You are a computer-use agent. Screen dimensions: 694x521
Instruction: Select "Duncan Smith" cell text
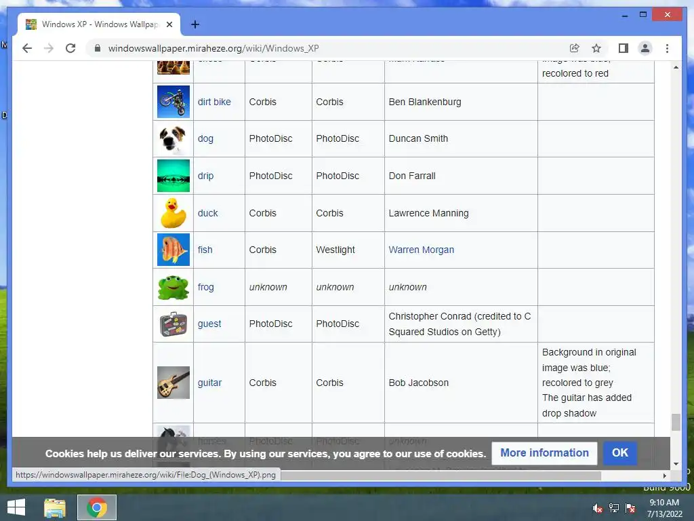click(x=418, y=138)
